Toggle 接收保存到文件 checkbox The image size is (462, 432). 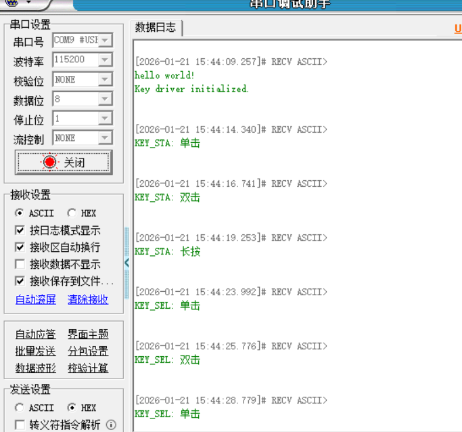[x=20, y=281]
